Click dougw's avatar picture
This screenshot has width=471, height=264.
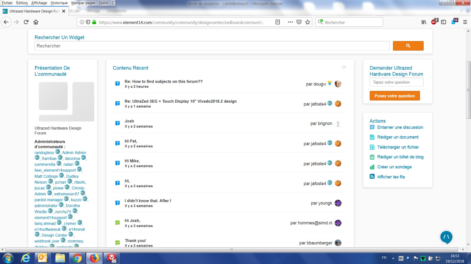pos(338,84)
